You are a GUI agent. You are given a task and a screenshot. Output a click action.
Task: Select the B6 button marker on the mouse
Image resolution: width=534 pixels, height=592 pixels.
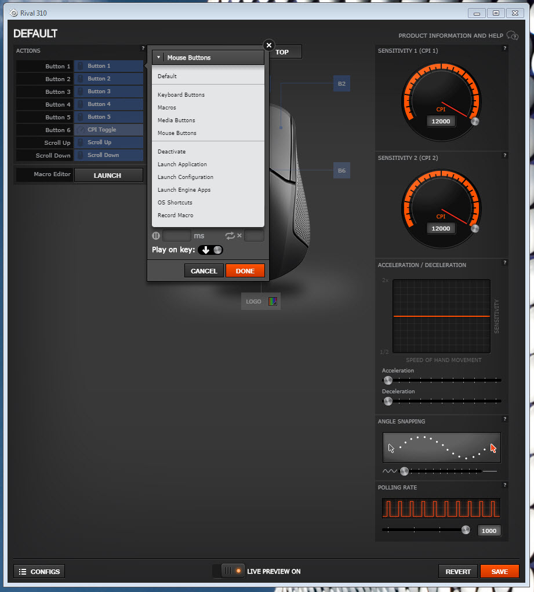[x=342, y=171]
